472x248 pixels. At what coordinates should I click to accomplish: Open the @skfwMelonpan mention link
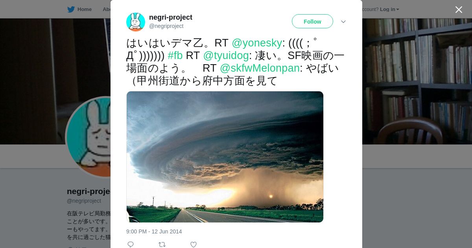[260, 68]
